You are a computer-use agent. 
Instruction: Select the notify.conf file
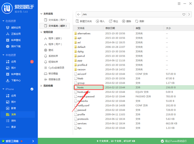(x=134, y=105)
